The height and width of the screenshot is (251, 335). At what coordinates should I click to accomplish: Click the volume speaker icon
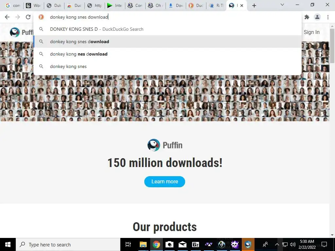tap(293, 244)
